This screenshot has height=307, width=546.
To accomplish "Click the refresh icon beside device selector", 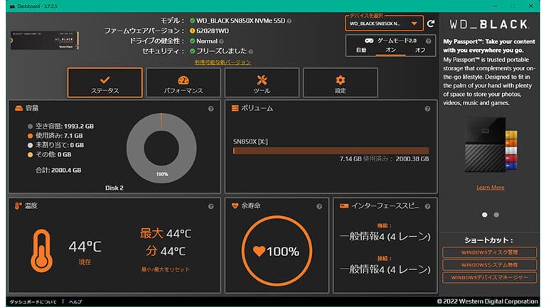I will [431, 23].
